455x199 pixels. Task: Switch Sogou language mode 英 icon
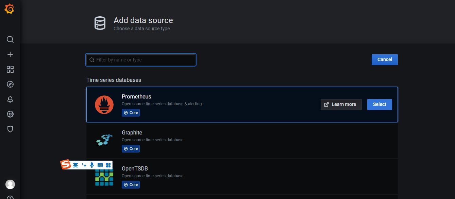tap(75, 165)
